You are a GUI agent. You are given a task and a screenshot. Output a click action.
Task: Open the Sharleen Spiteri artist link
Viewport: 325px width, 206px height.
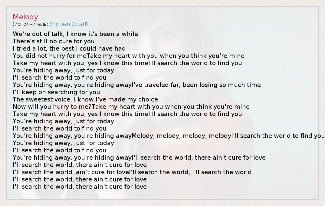click(68, 24)
